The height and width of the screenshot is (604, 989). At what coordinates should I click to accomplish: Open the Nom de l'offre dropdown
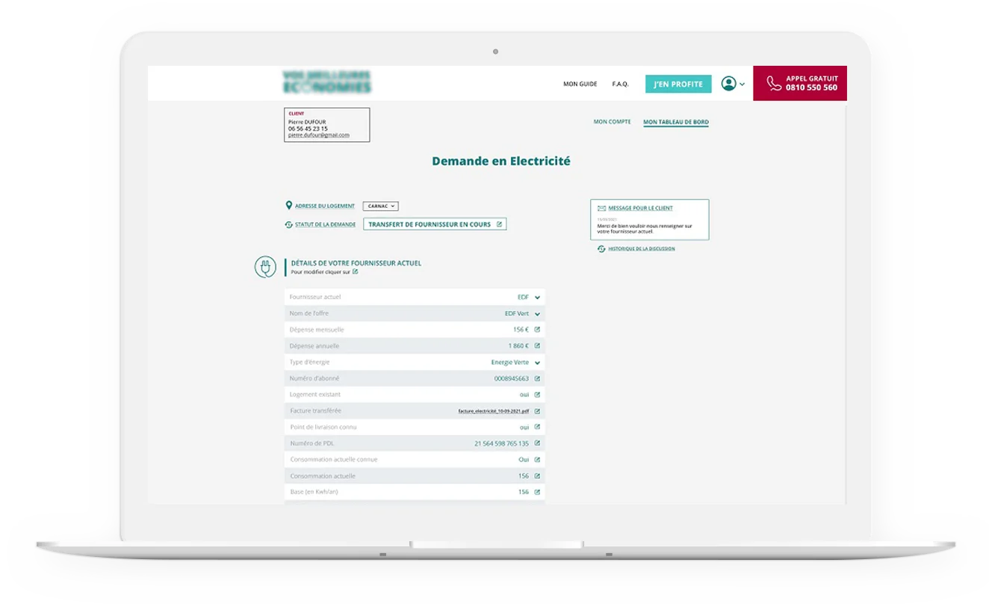coord(537,314)
